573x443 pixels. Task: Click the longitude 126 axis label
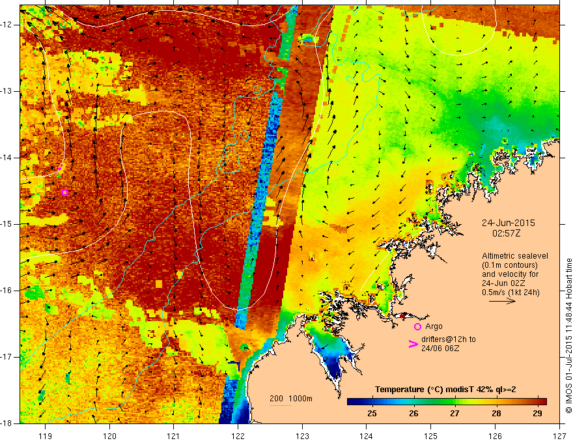(x=495, y=436)
